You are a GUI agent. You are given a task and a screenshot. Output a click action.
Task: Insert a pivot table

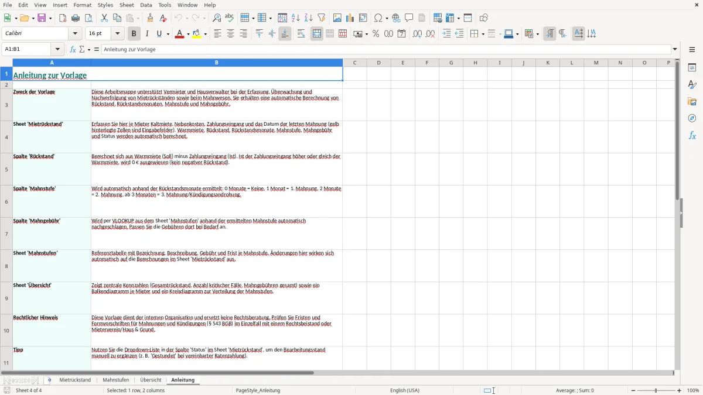363,18
